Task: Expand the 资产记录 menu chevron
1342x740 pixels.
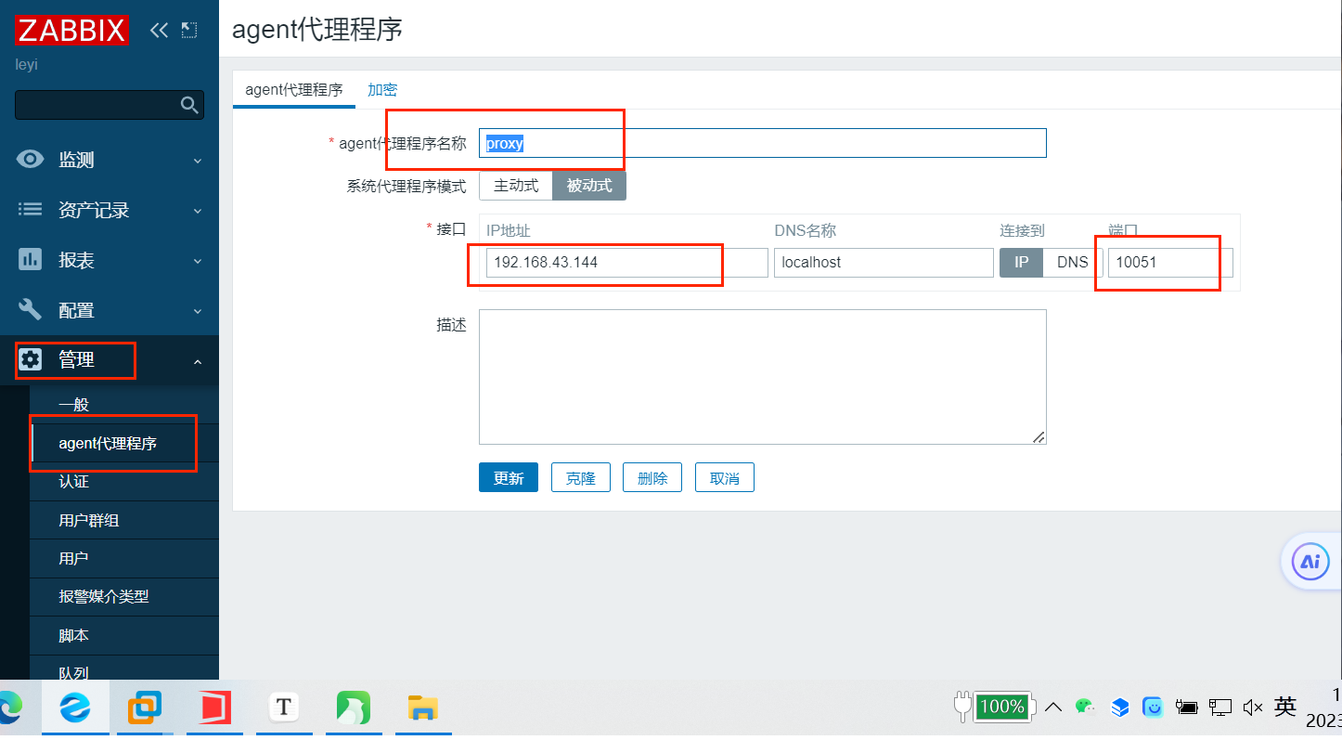Action: (197, 211)
